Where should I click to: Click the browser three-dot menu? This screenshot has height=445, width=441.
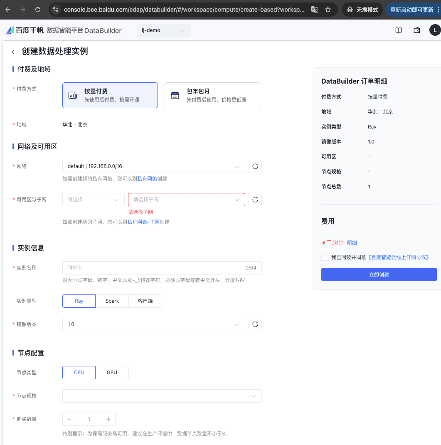point(438,10)
